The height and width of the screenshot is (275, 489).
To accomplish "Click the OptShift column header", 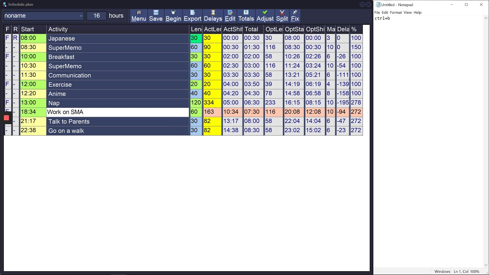I will (315, 29).
